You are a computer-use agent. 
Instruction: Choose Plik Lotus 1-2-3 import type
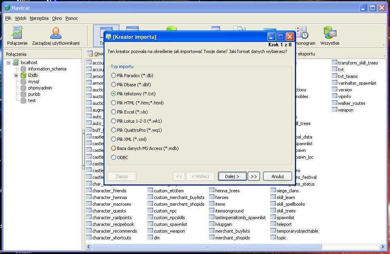pyautogui.click(x=113, y=121)
